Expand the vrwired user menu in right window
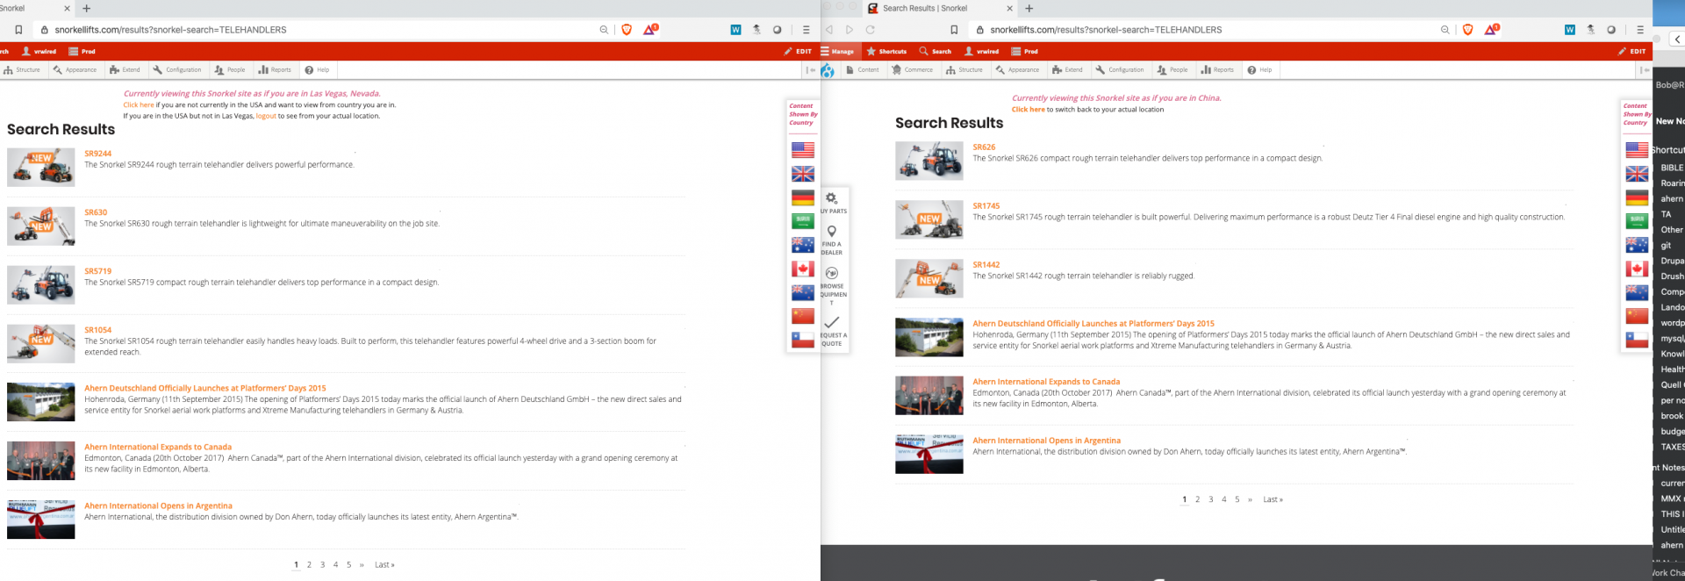Screen dimensions: 1685x581 [982, 52]
